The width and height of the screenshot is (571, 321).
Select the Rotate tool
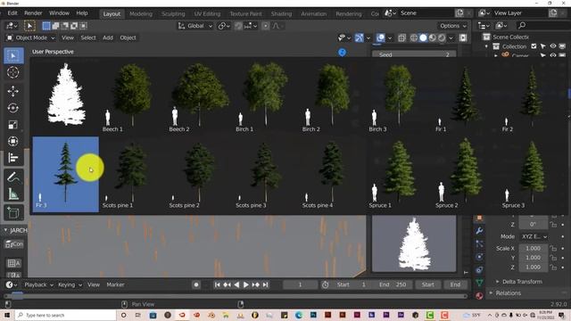tap(13, 108)
